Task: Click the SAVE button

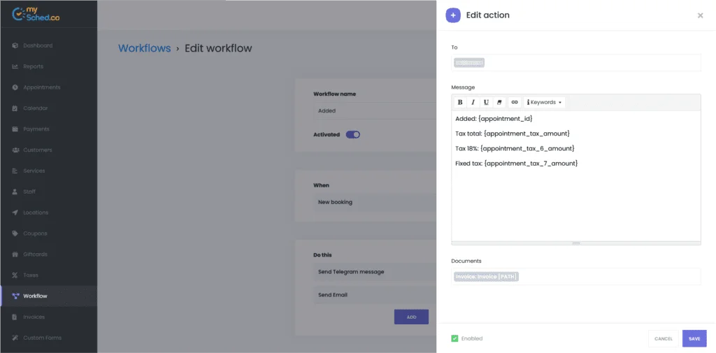Action: tap(694, 339)
